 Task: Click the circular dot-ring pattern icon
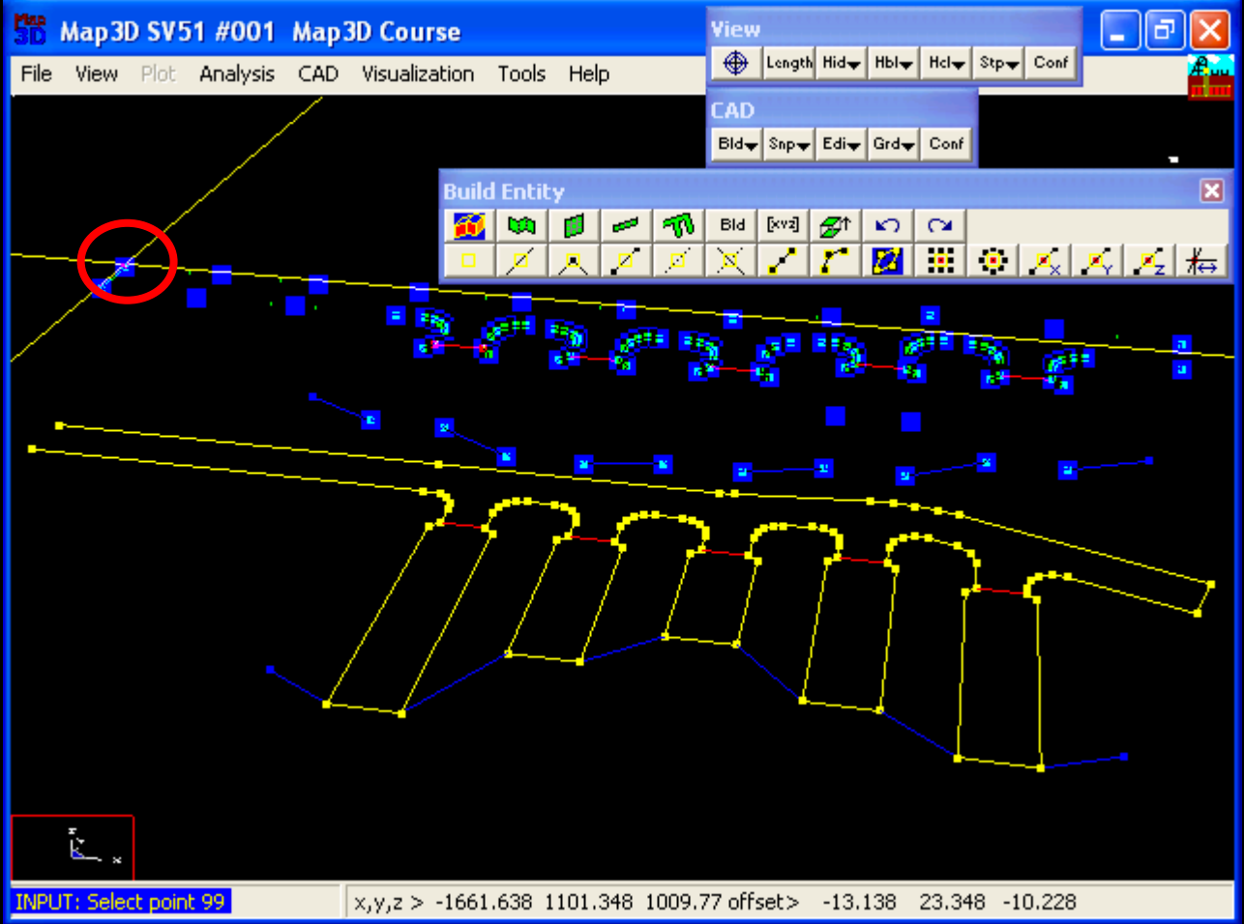coord(992,261)
